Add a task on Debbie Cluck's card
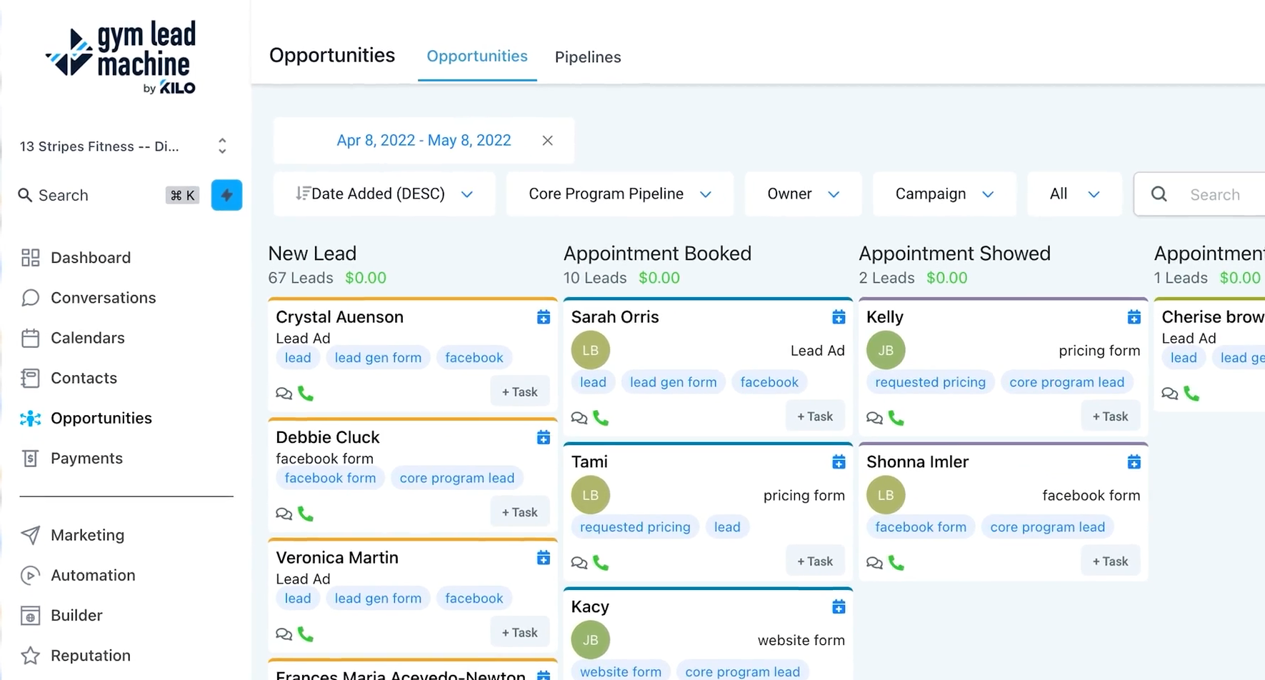The width and height of the screenshot is (1265, 680). click(x=519, y=511)
